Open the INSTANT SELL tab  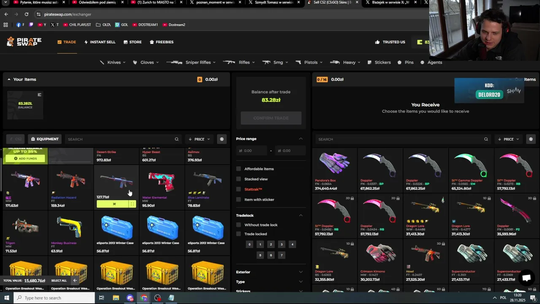click(x=100, y=42)
